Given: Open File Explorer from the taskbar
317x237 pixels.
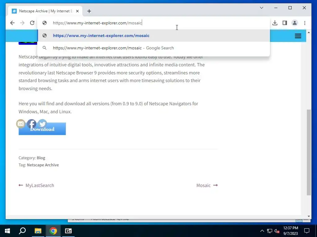Looking at the screenshot, I should click(x=38, y=231).
